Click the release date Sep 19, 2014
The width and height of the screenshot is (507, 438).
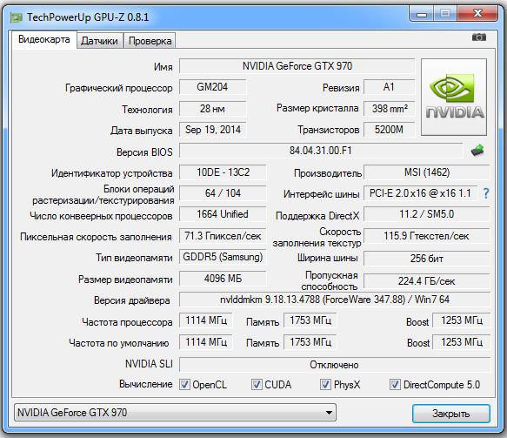click(213, 130)
